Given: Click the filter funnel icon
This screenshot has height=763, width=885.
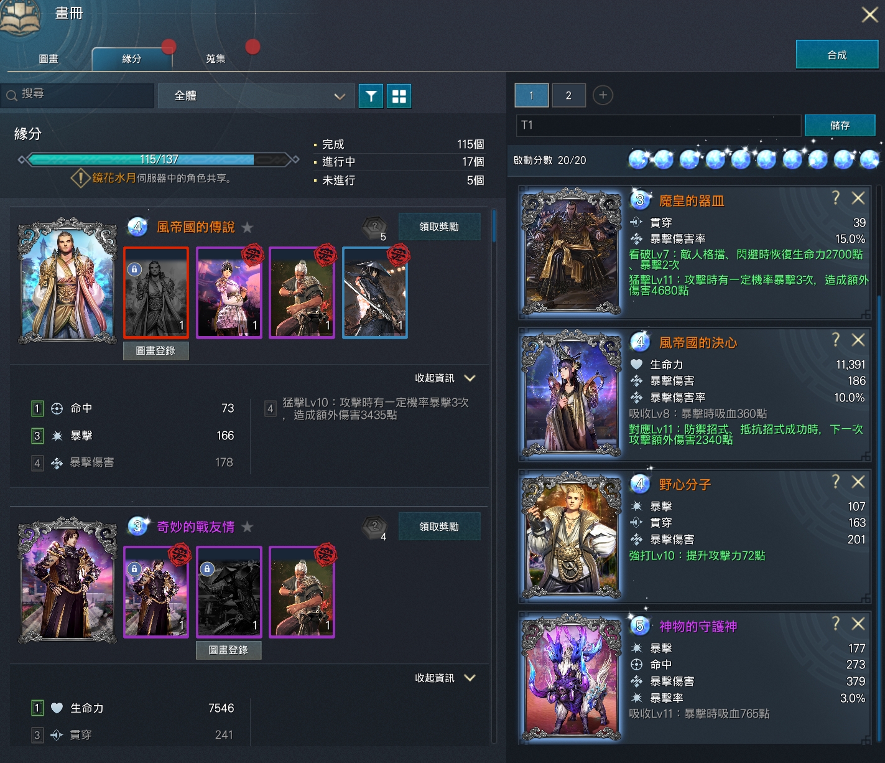Looking at the screenshot, I should (x=371, y=96).
